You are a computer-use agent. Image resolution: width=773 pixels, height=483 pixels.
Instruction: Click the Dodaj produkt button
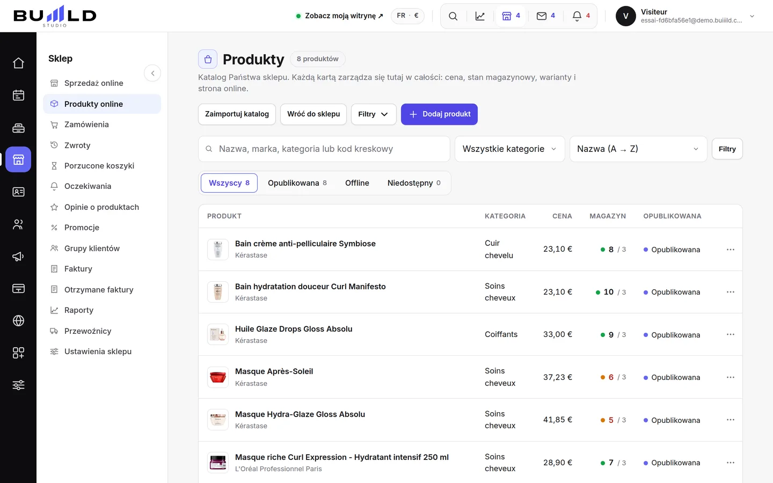click(439, 114)
